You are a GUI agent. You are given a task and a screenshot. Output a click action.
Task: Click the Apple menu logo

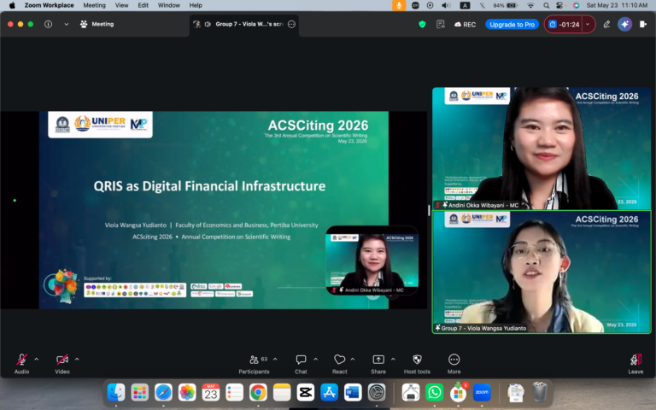(12, 5)
